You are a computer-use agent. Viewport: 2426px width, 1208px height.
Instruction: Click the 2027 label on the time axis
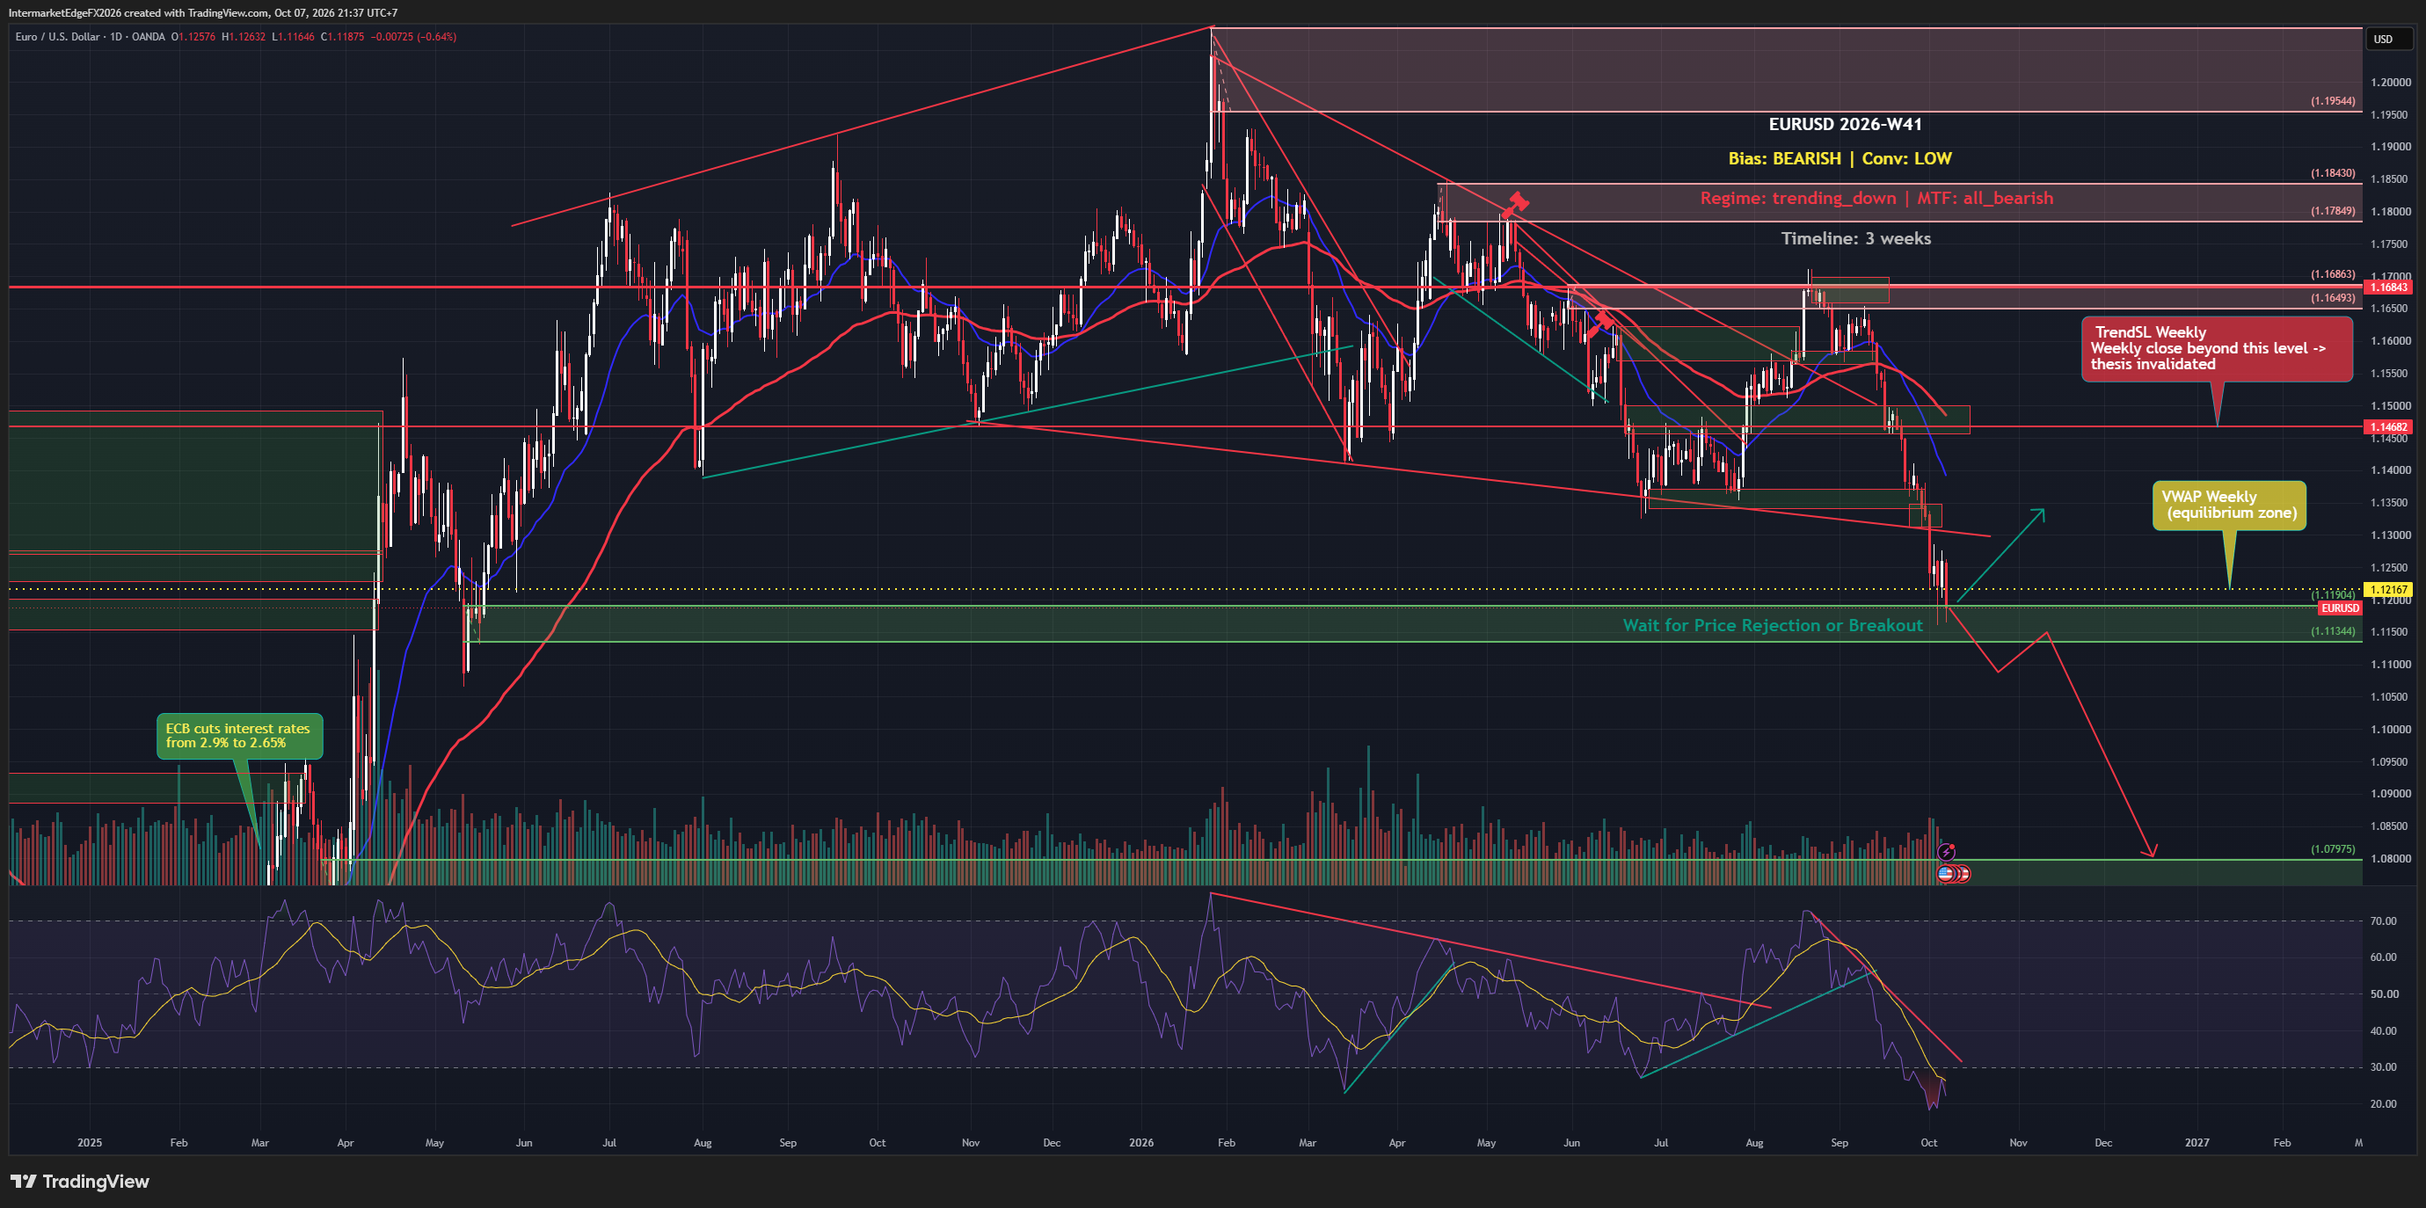(2197, 1142)
